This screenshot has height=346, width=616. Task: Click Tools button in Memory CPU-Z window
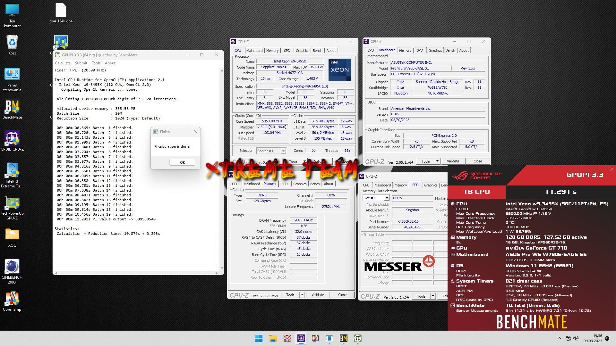tap(290, 295)
